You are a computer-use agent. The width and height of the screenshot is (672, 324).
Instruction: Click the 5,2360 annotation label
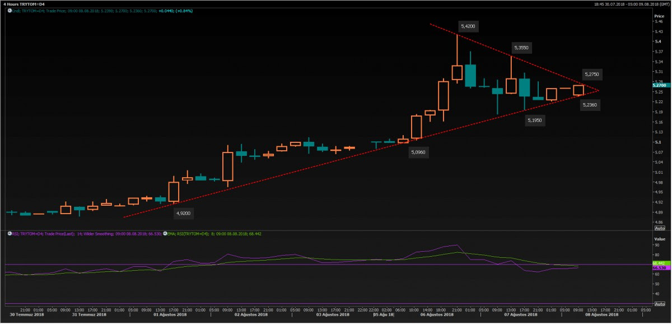[589, 105]
